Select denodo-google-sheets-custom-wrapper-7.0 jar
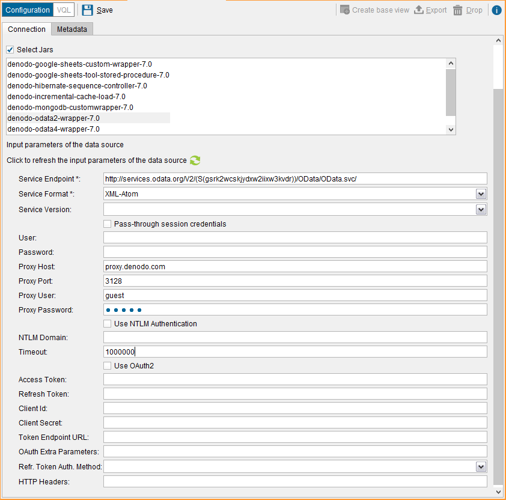 tap(79, 64)
